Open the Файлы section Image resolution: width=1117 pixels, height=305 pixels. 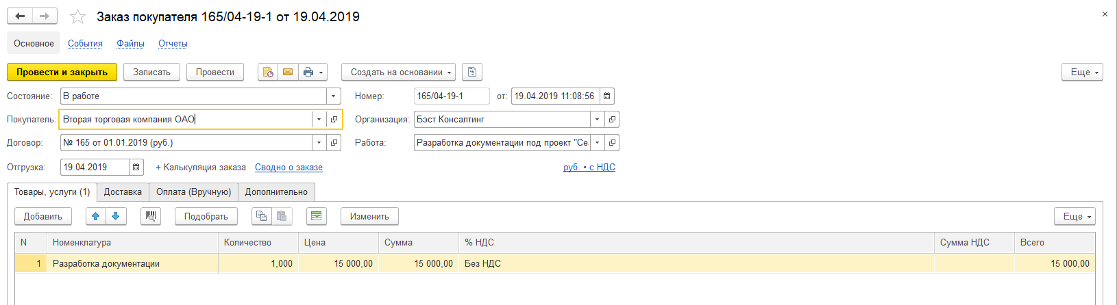(x=130, y=43)
